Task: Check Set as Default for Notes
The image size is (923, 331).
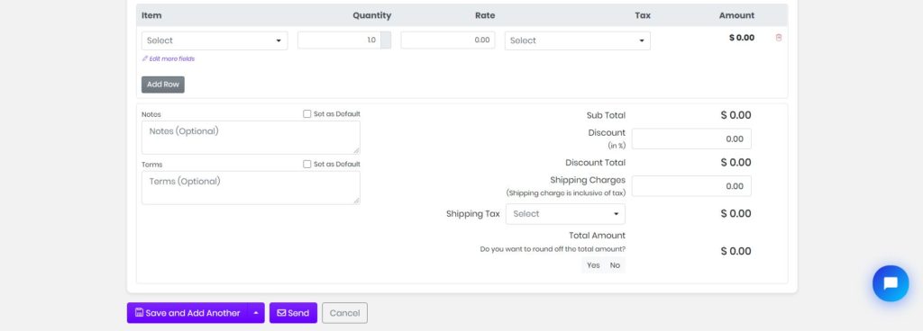Action: tap(306, 114)
